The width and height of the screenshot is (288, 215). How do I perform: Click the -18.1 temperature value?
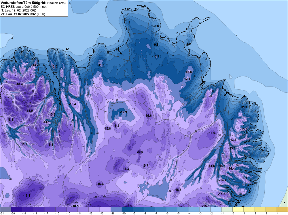(x=26, y=195)
